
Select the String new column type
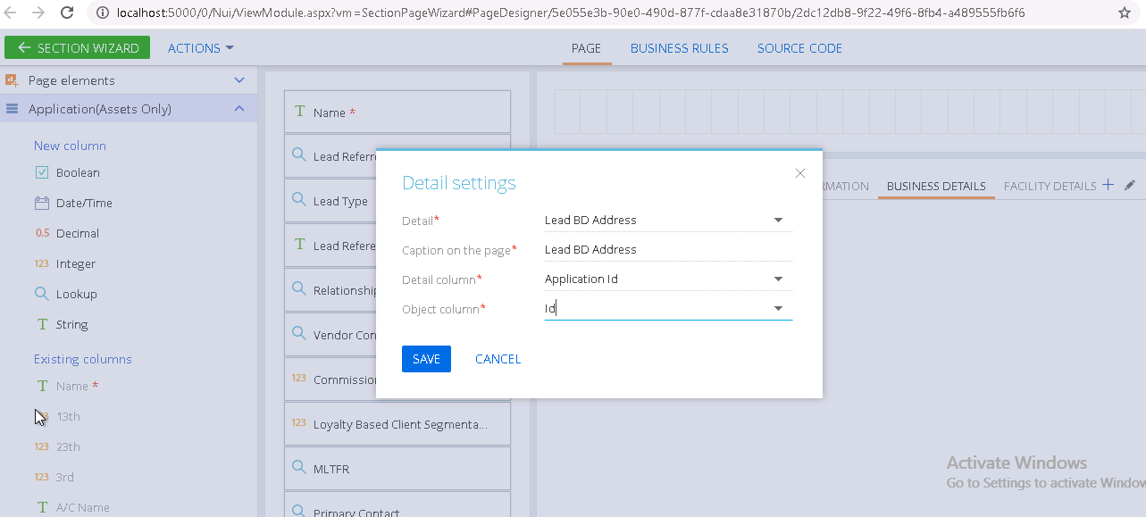click(61, 324)
